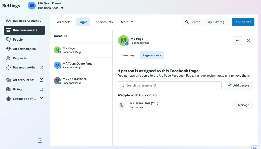This screenshot has width=261, height=149.
Task: Collapse the sidebar with panel icon
Action: 40,141
